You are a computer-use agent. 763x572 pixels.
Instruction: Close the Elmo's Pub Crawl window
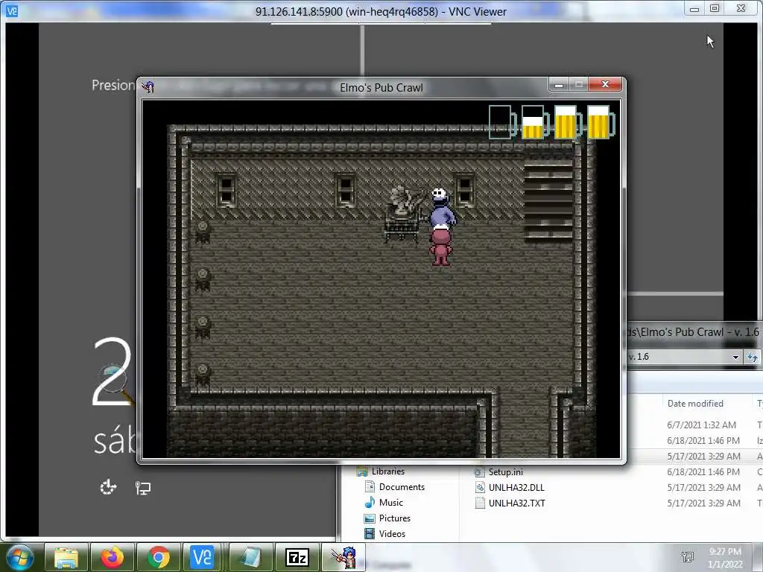point(605,84)
